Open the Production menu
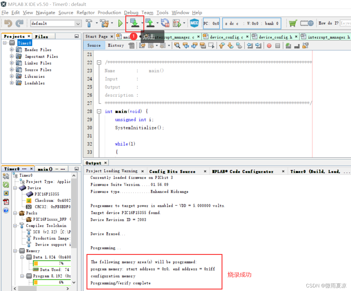This screenshot has width=351, height=291. 109,12
